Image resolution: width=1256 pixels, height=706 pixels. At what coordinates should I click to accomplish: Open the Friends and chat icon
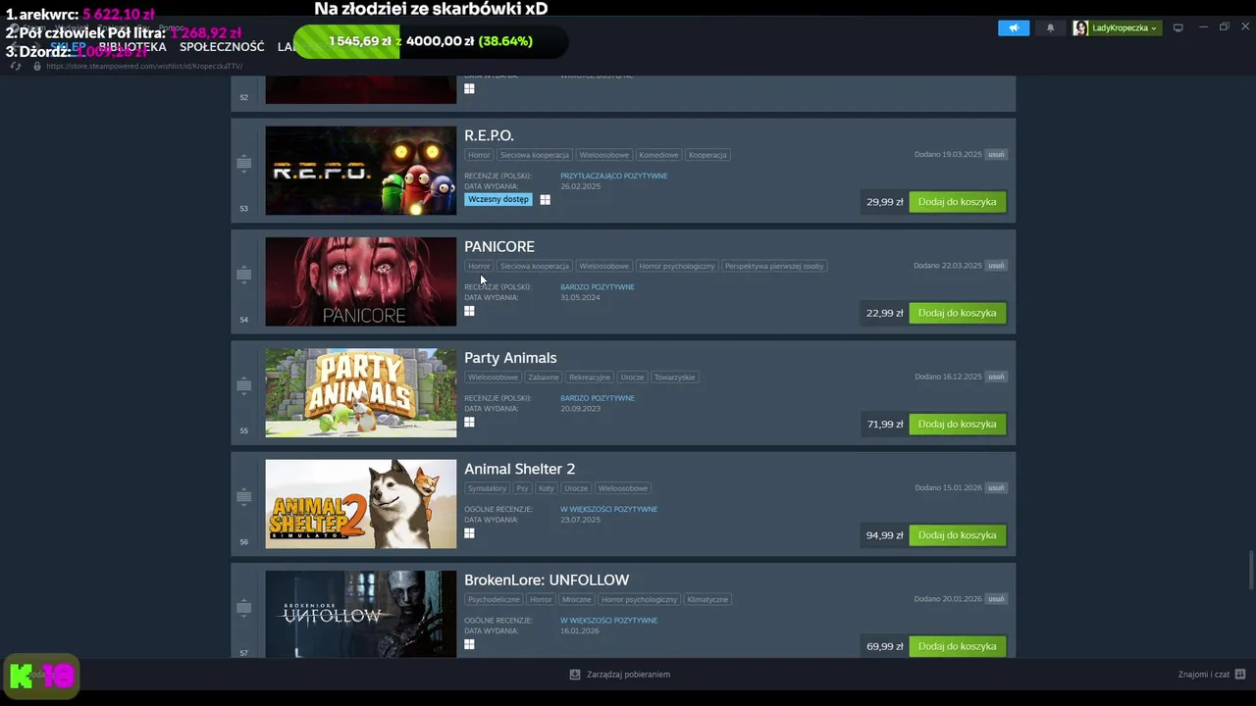point(1240,674)
